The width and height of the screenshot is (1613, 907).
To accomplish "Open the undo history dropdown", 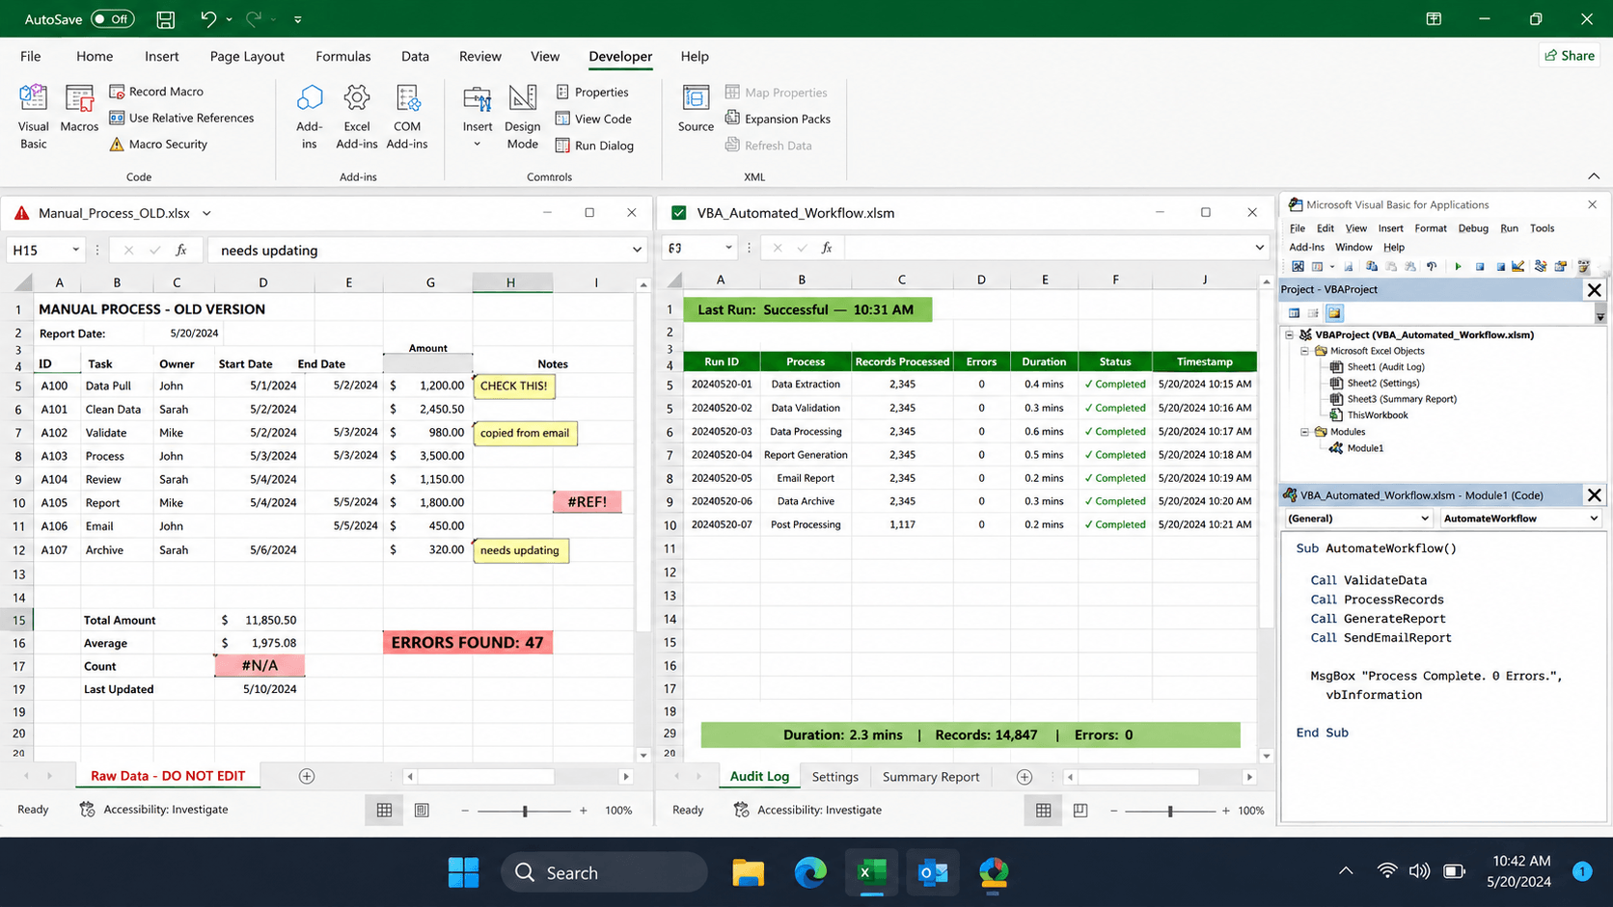I will click(229, 19).
